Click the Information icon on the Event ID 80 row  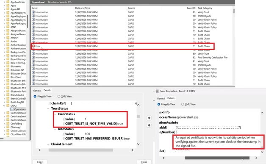tap(33, 54)
